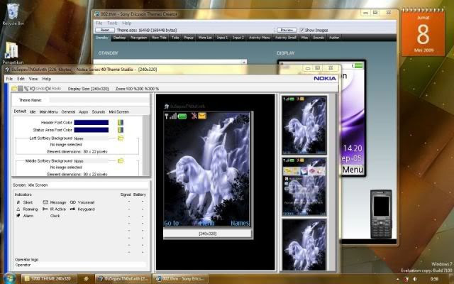This screenshot has width=454, height=284.
Task: Click the Message indicator envelope icon
Action: [45, 202]
